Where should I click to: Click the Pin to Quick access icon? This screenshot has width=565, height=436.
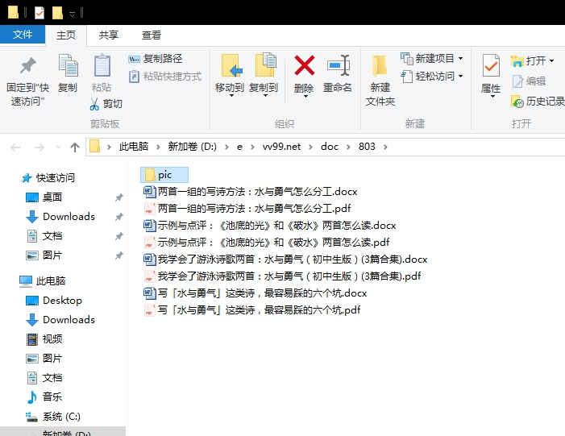point(27,65)
